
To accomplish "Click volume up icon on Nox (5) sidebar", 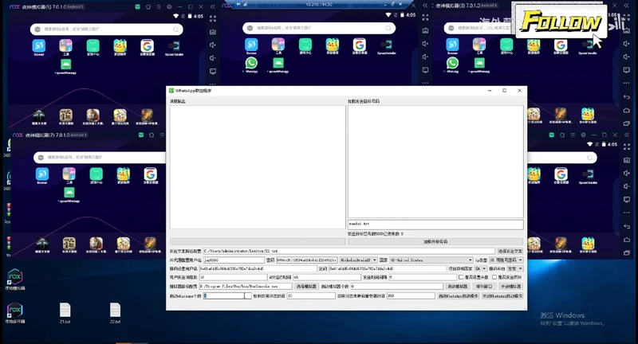I will tap(213, 45).
